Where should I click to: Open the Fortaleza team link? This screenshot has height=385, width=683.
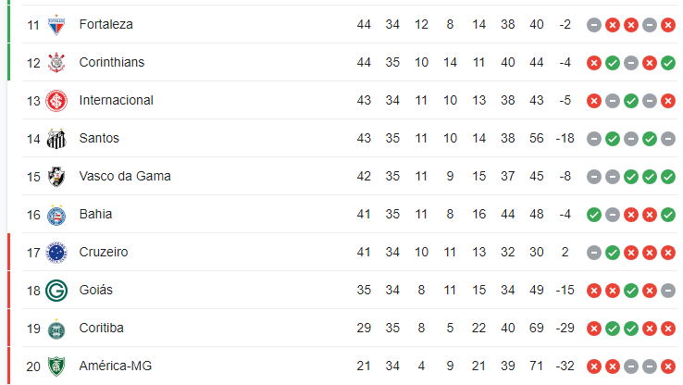(106, 24)
